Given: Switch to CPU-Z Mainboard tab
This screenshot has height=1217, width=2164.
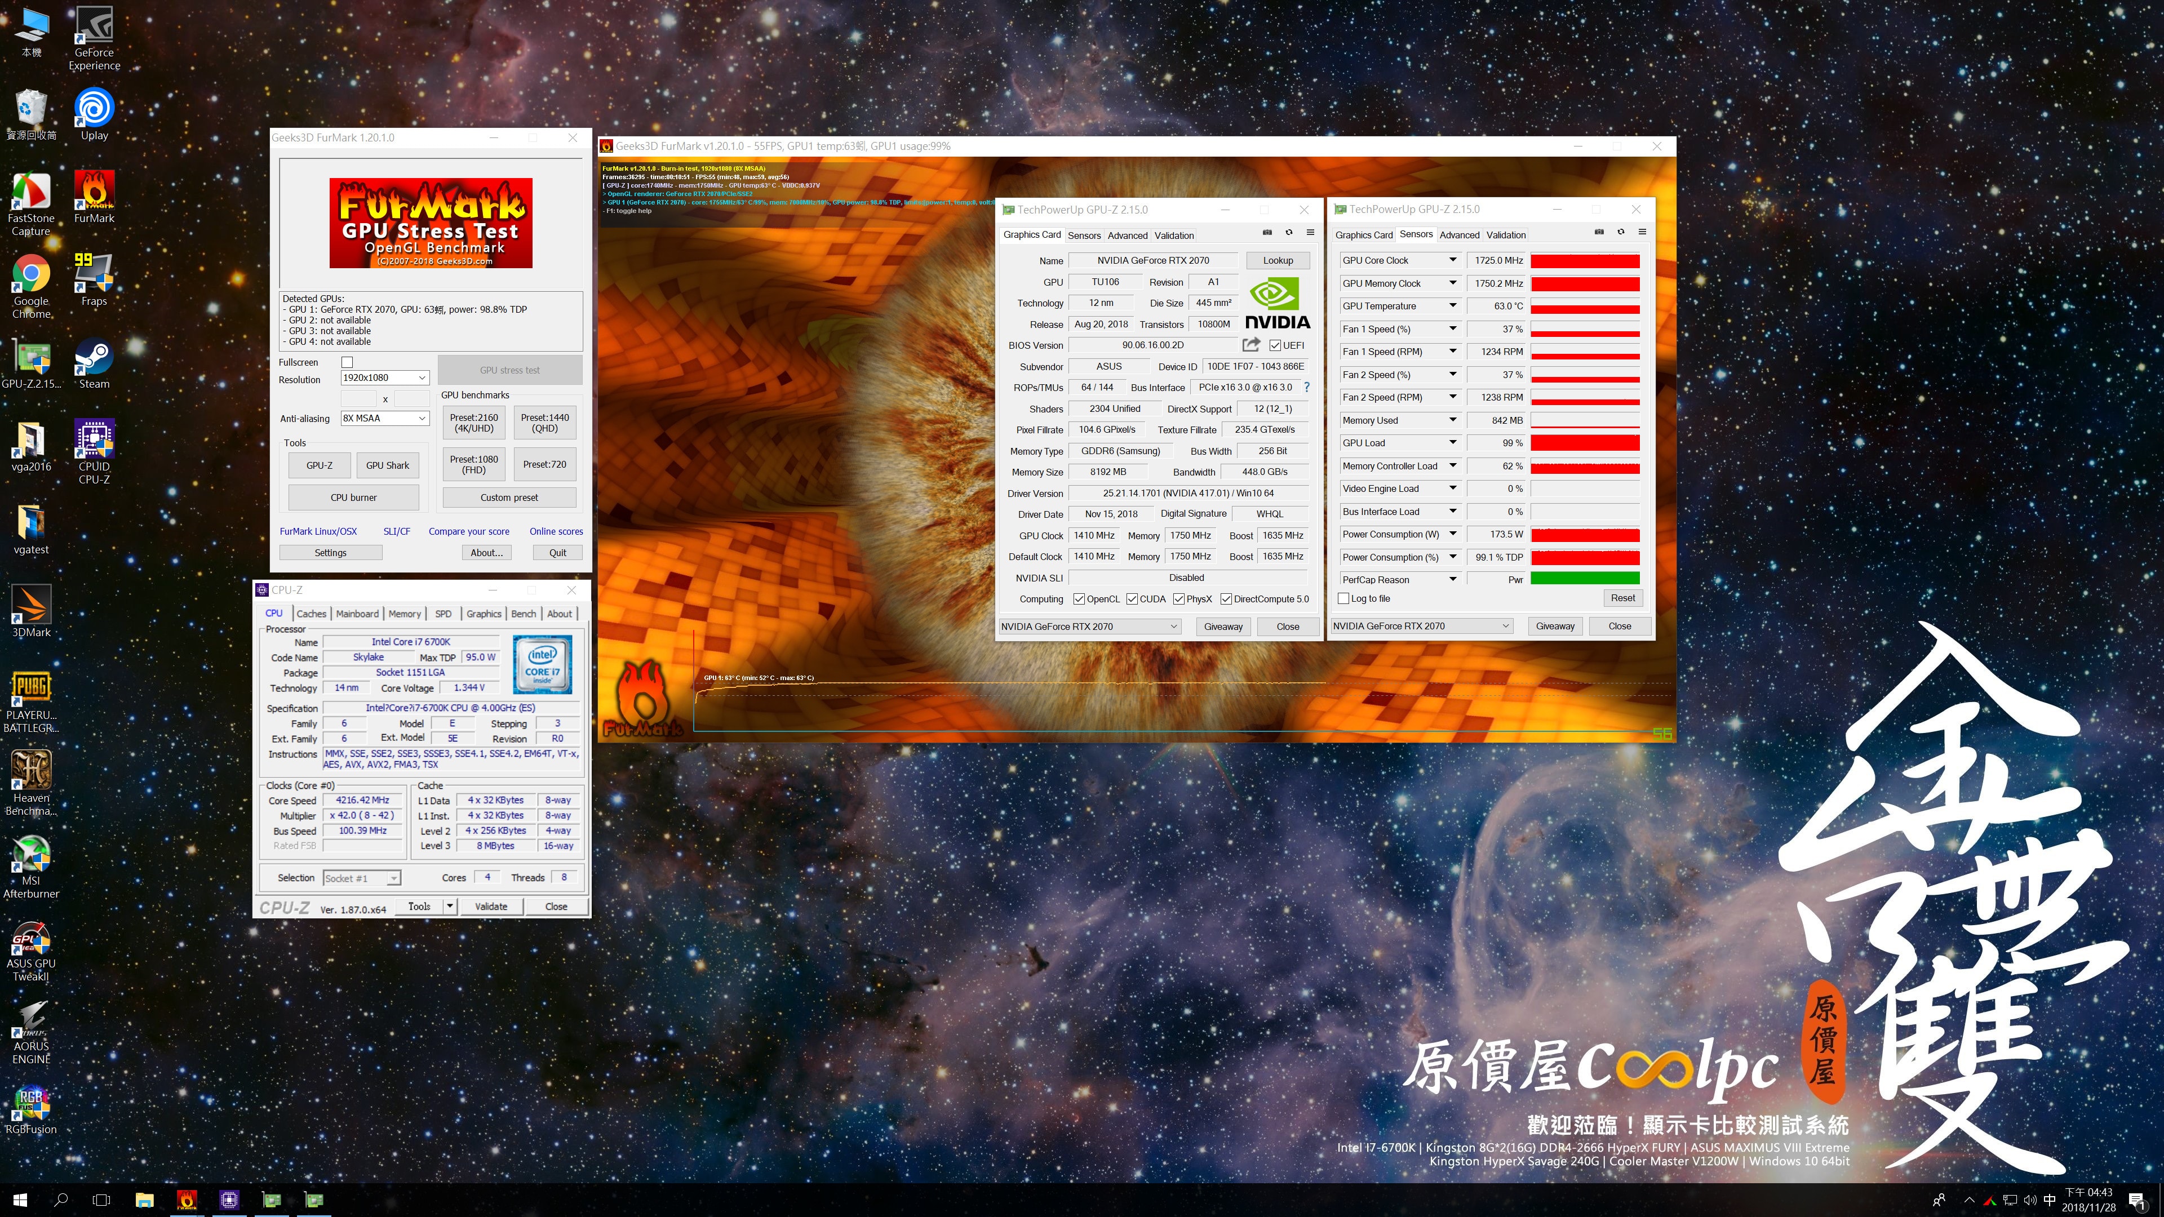Looking at the screenshot, I should coord(357,614).
